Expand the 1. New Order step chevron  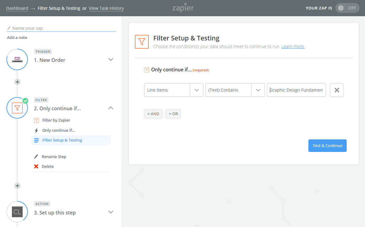point(111,59)
